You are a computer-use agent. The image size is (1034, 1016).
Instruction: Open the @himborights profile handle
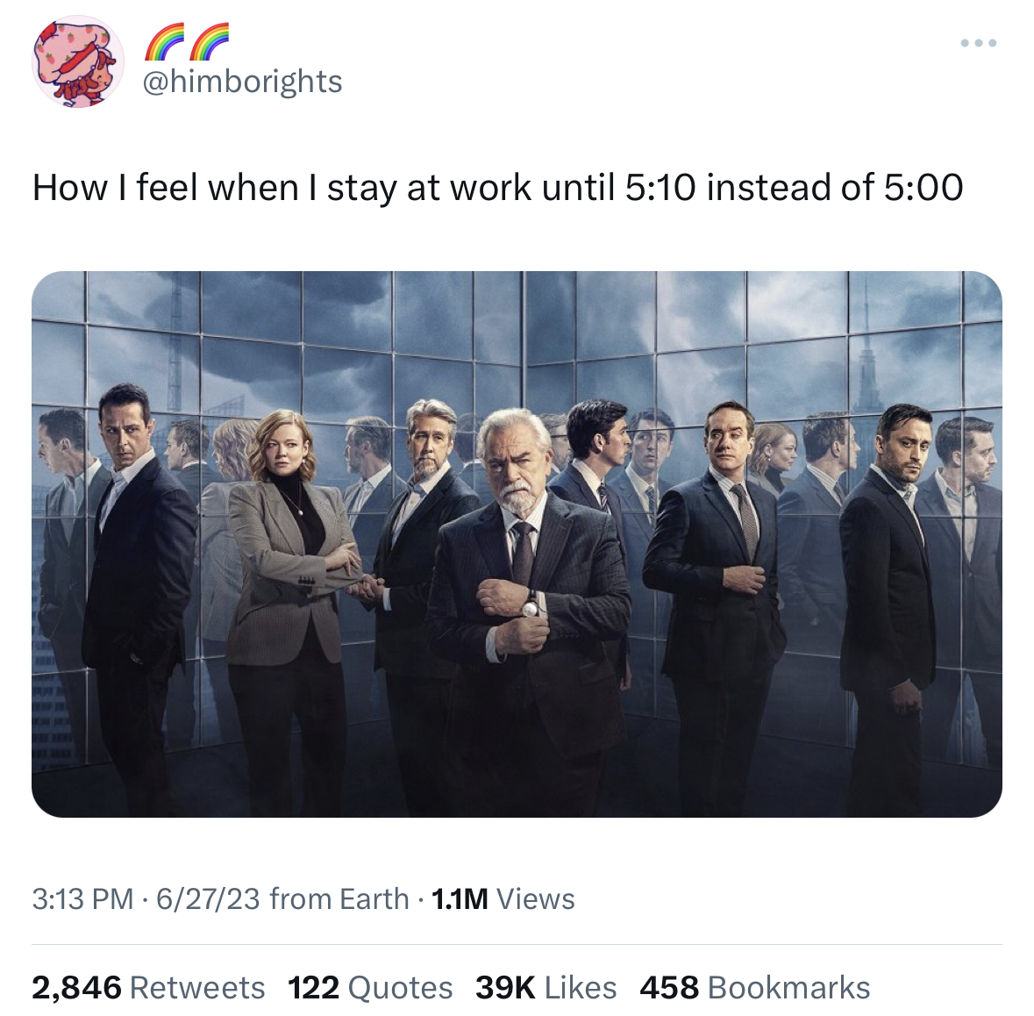[x=242, y=82]
